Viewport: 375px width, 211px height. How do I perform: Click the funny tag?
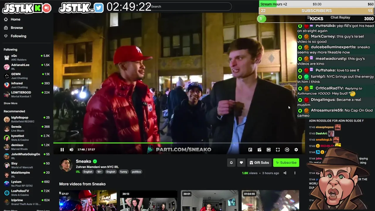click(124, 172)
